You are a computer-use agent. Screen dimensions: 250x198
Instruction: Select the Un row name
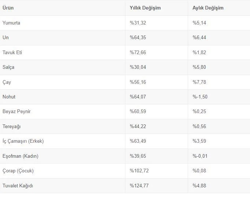point(5,38)
